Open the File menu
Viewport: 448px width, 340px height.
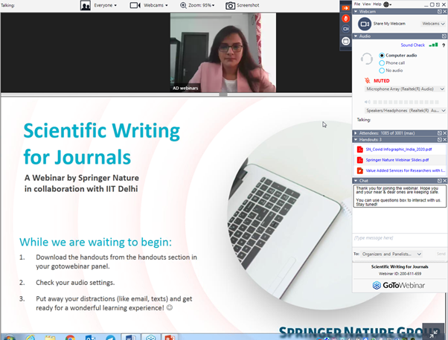pos(357,4)
